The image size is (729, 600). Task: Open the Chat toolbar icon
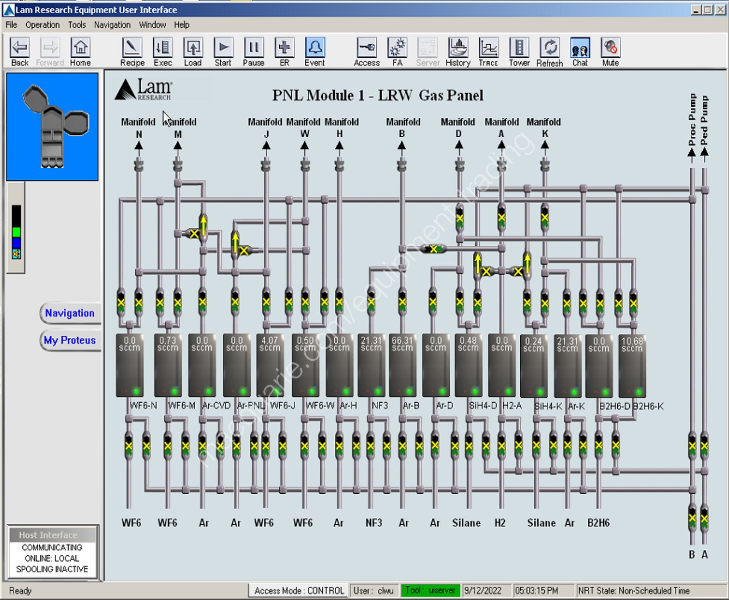click(580, 52)
